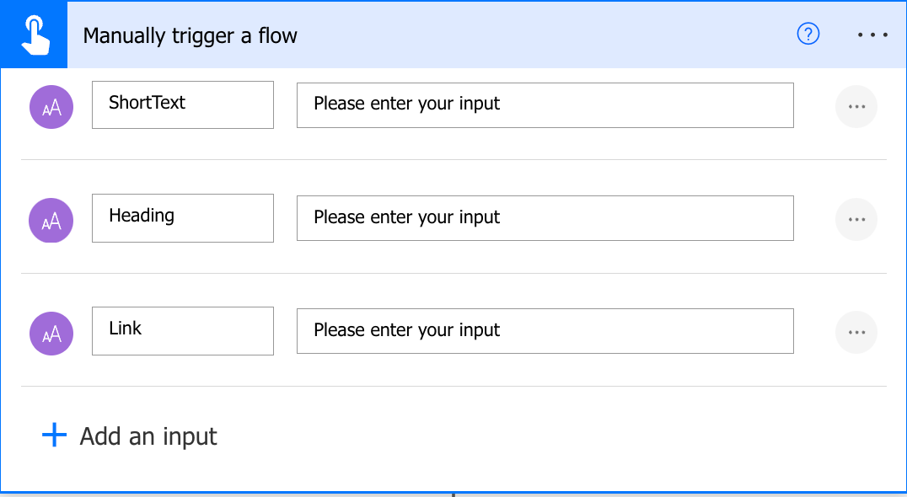Click the "Manually trigger a flow" title
This screenshot has height=497, width=907.
pyautogui.click(x=190, y=36)
